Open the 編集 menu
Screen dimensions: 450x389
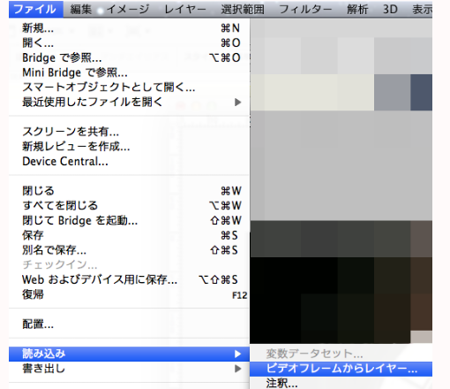(81, 9)
